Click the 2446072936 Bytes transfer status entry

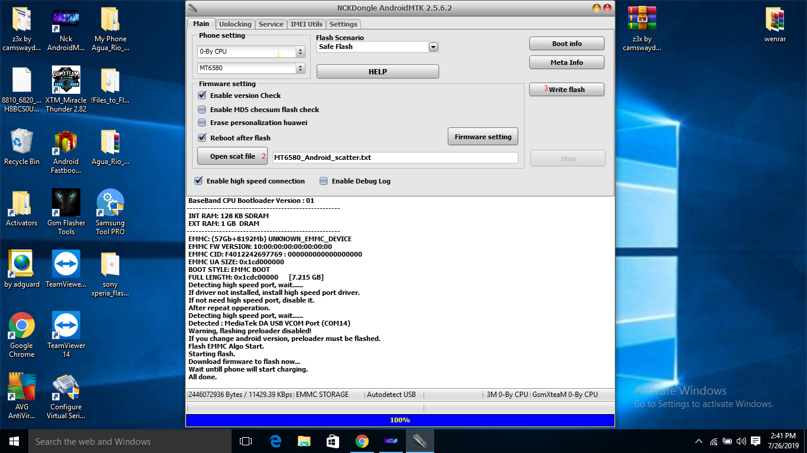click(240, 395)
